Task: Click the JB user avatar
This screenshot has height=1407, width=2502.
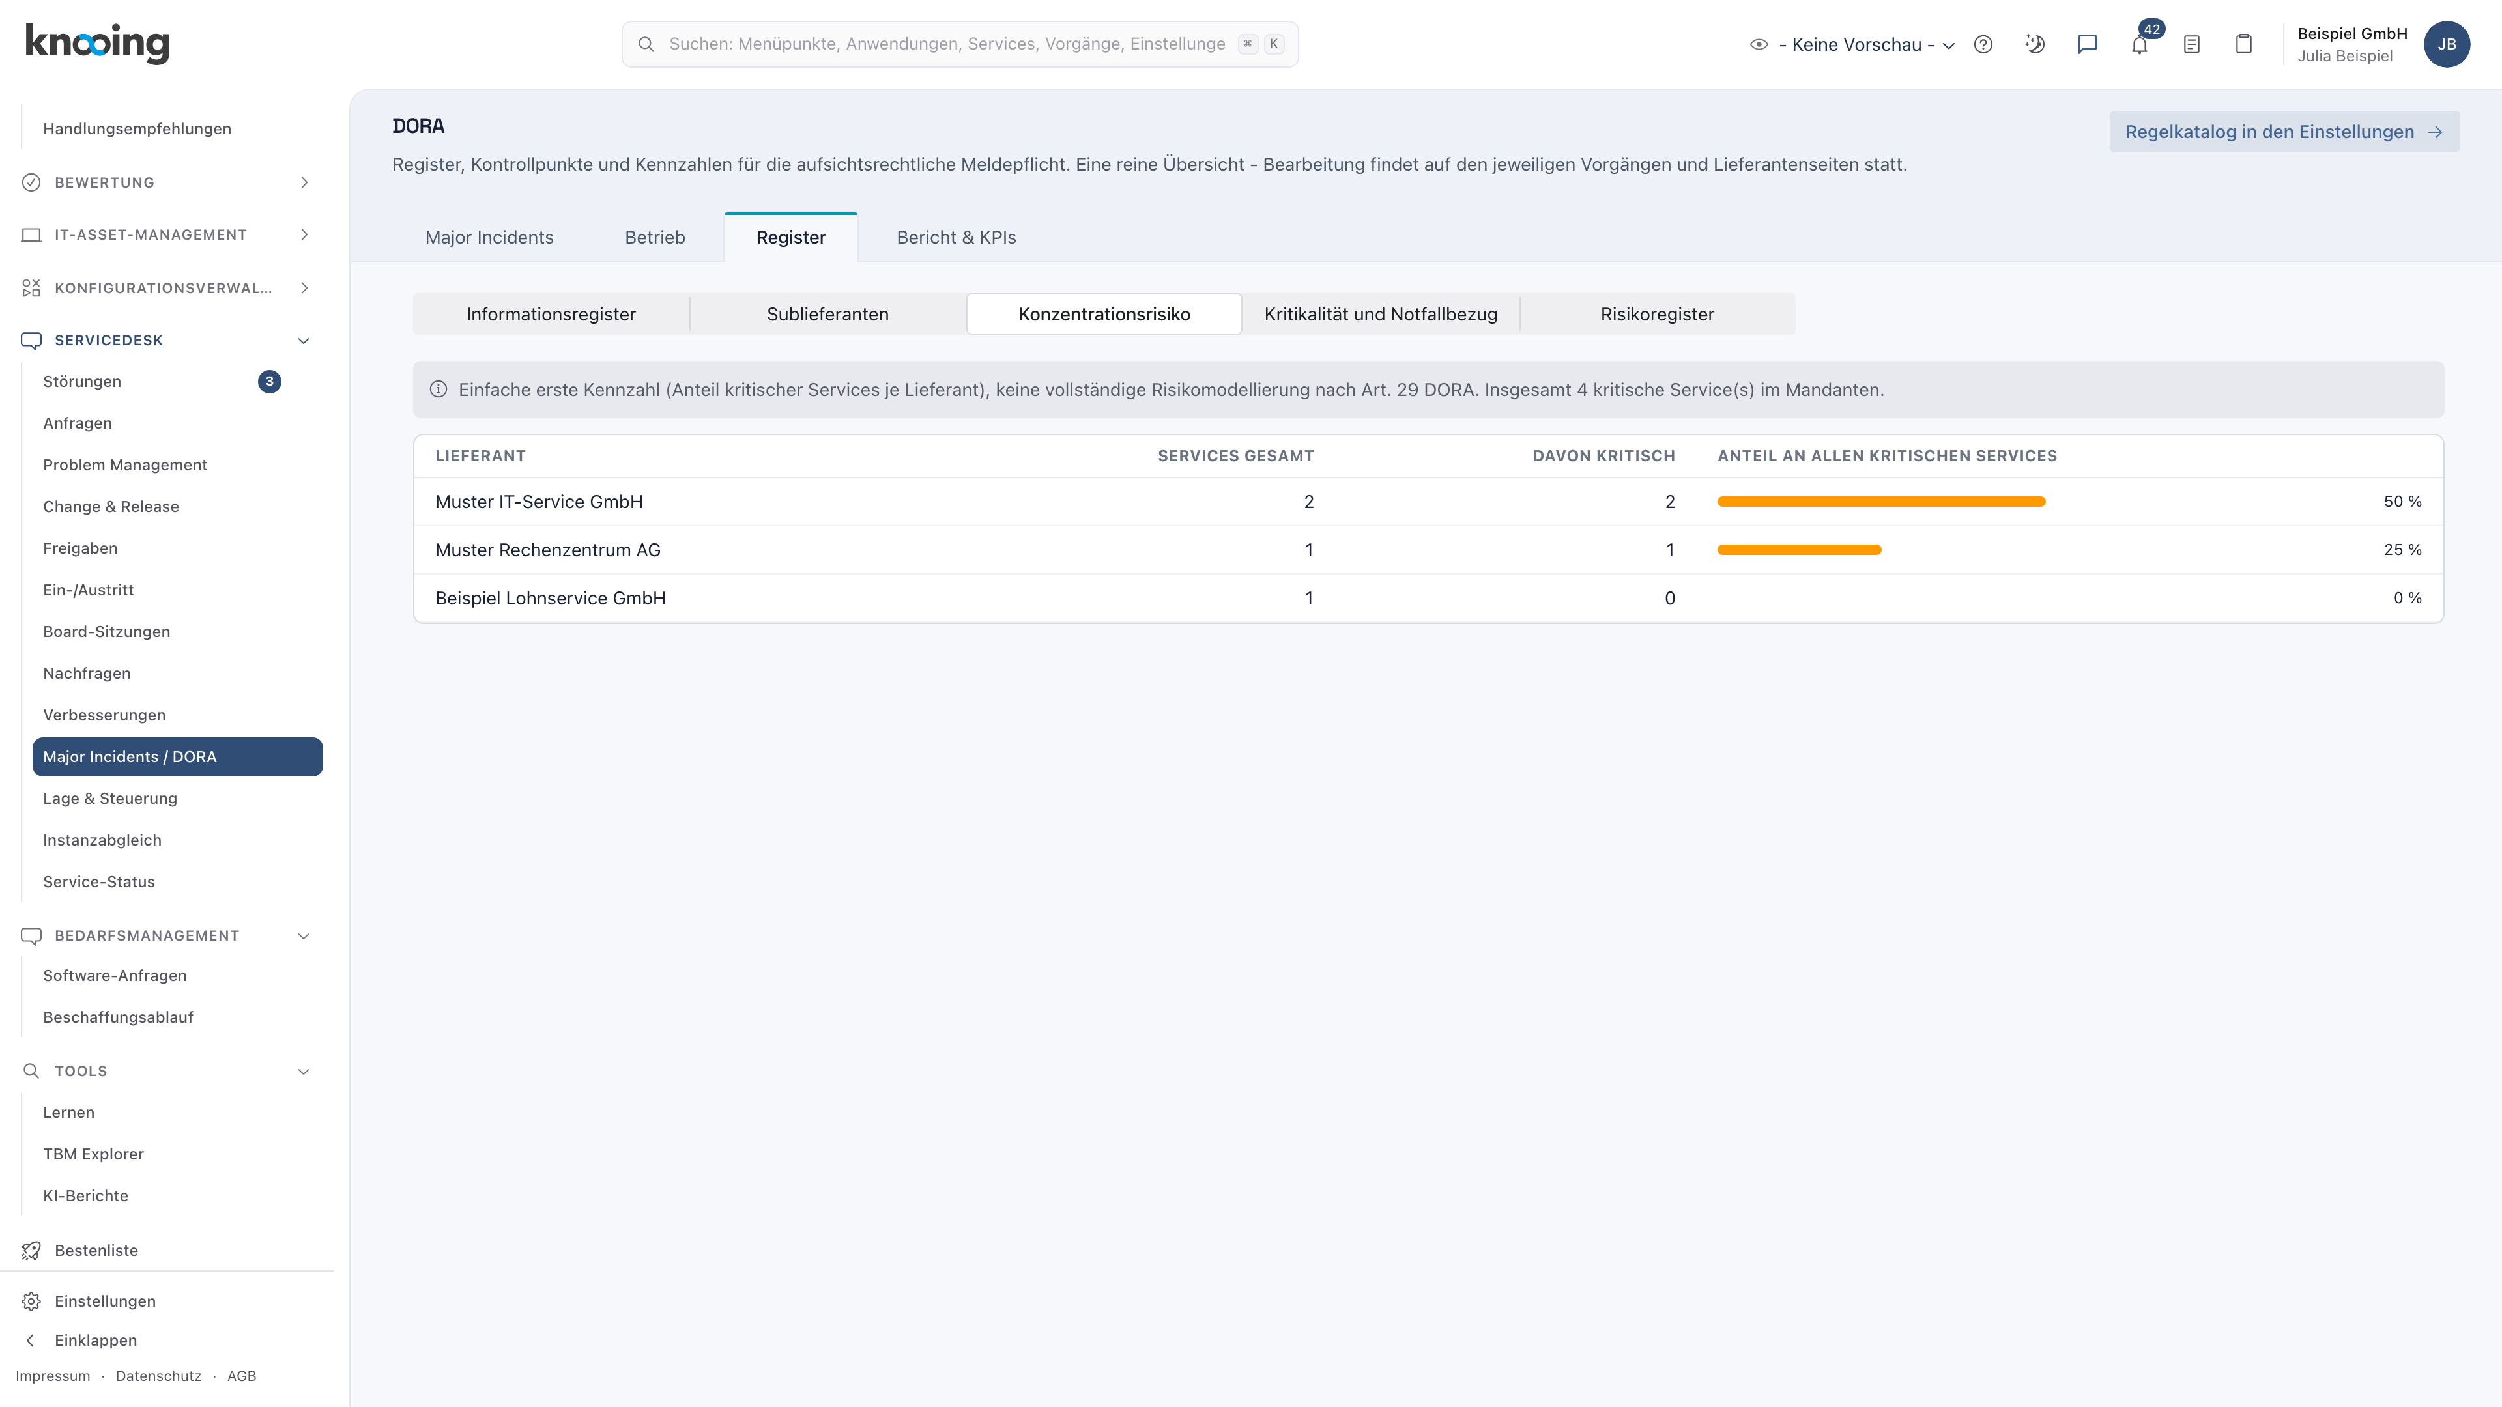Action: click(x=2447, y=45)
